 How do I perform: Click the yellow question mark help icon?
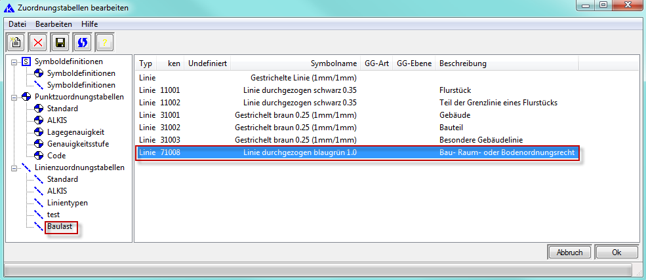[x=104, y=43]
